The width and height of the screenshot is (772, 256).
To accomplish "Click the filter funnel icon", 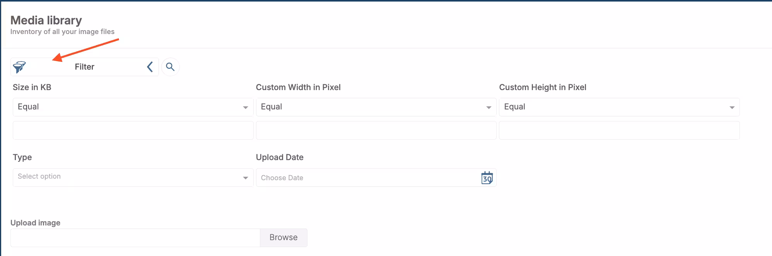I will 20,67.
